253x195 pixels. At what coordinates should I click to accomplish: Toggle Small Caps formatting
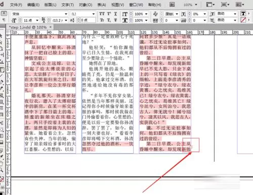(x=102, y=20)
